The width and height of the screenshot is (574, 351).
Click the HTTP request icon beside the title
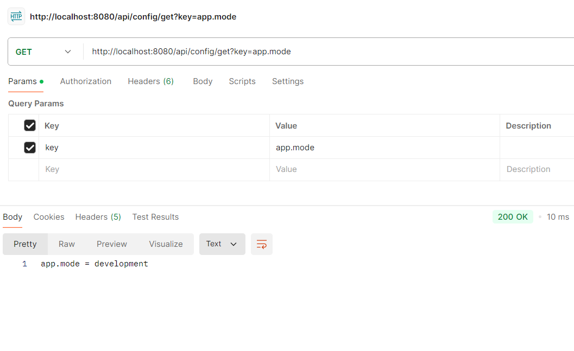tap(16, 17)
